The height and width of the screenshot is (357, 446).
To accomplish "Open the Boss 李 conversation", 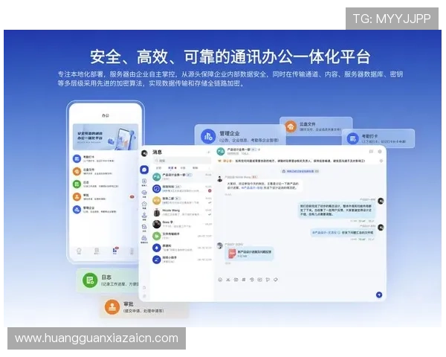I will click(182, 224).
